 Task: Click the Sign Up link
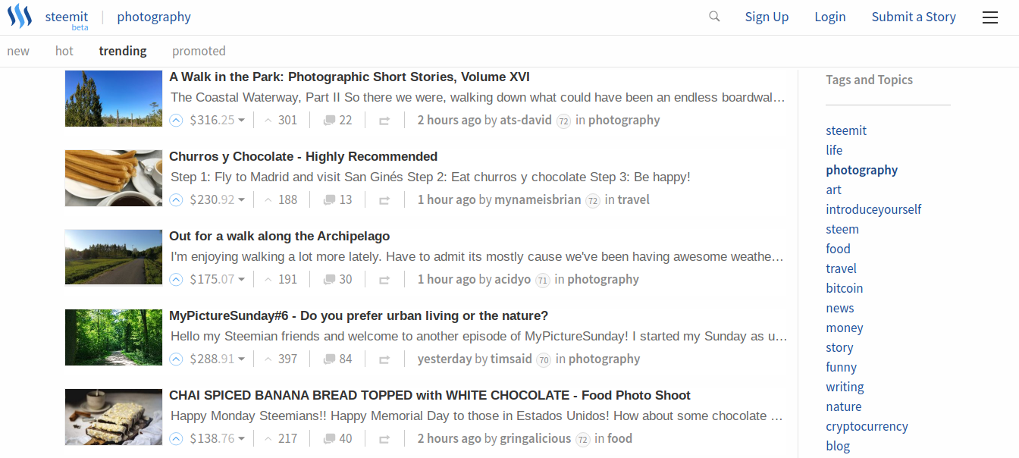point(767,17)
